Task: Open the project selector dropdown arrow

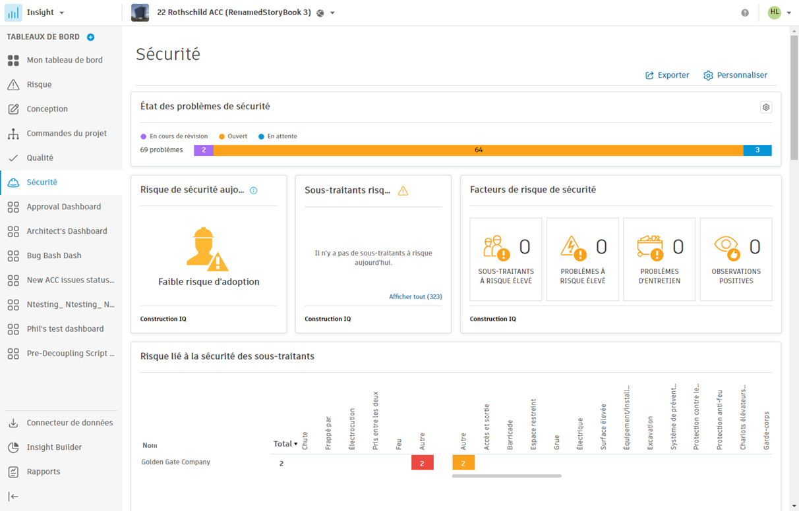Action: pos(332,13)
